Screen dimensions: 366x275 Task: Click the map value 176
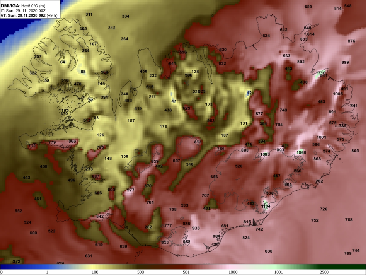tap(163, 126)
